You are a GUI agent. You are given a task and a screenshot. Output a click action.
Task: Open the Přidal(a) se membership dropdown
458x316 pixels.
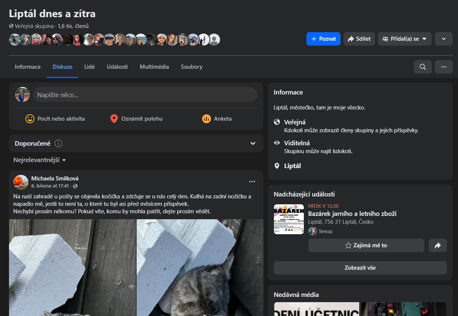[x=404, y=39]
